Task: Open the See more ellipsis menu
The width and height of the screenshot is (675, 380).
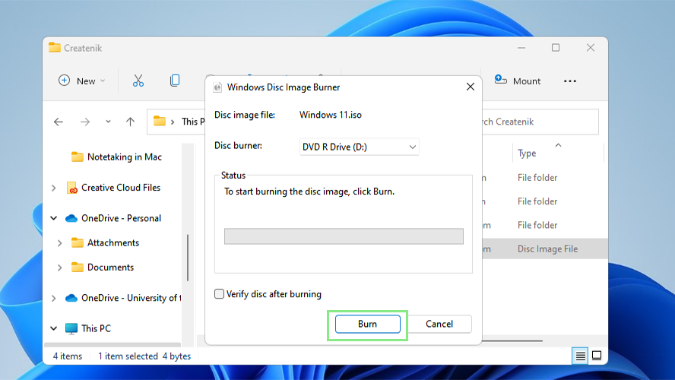Action: click(x=570, y=81)
